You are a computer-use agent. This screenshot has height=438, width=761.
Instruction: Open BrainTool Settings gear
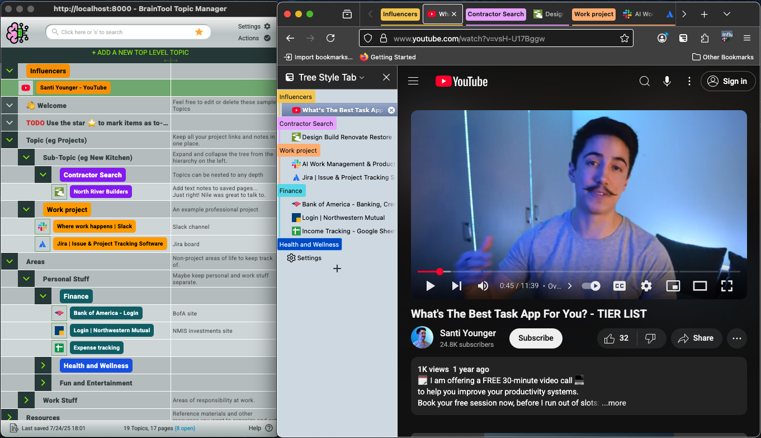267,26
